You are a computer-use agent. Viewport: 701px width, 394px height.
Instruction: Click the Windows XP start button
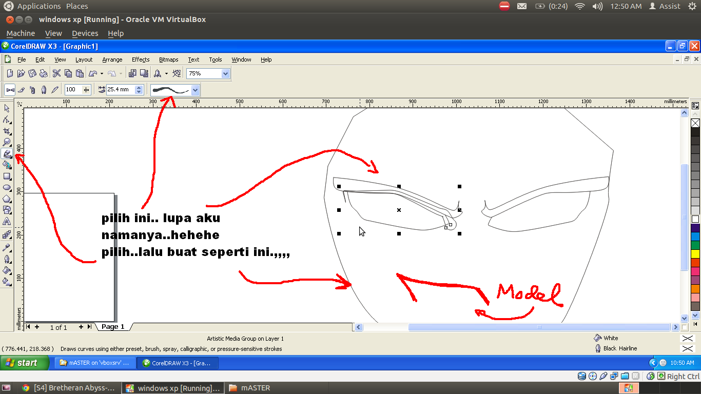[x=24, y=363]
